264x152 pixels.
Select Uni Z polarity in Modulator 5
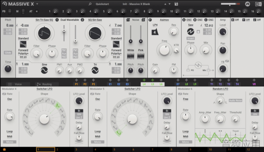167,117
